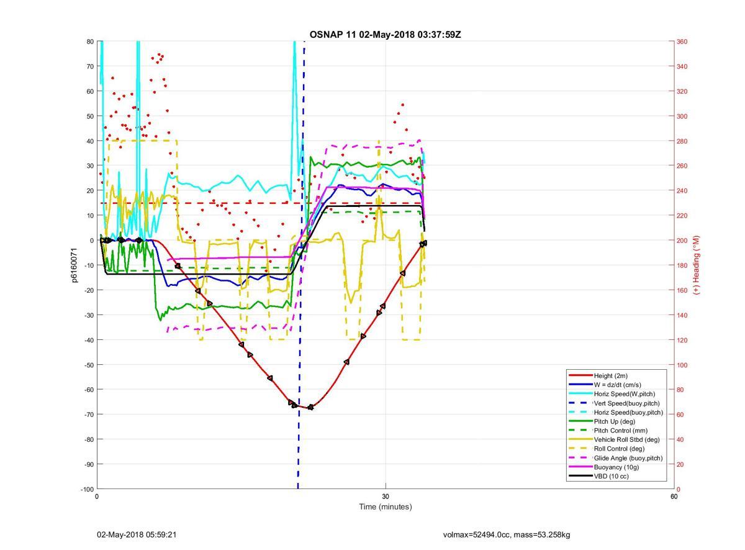The image size is (745, 550).
Task: Click the heading axis tick label "260"
Action: click(682, 166)
